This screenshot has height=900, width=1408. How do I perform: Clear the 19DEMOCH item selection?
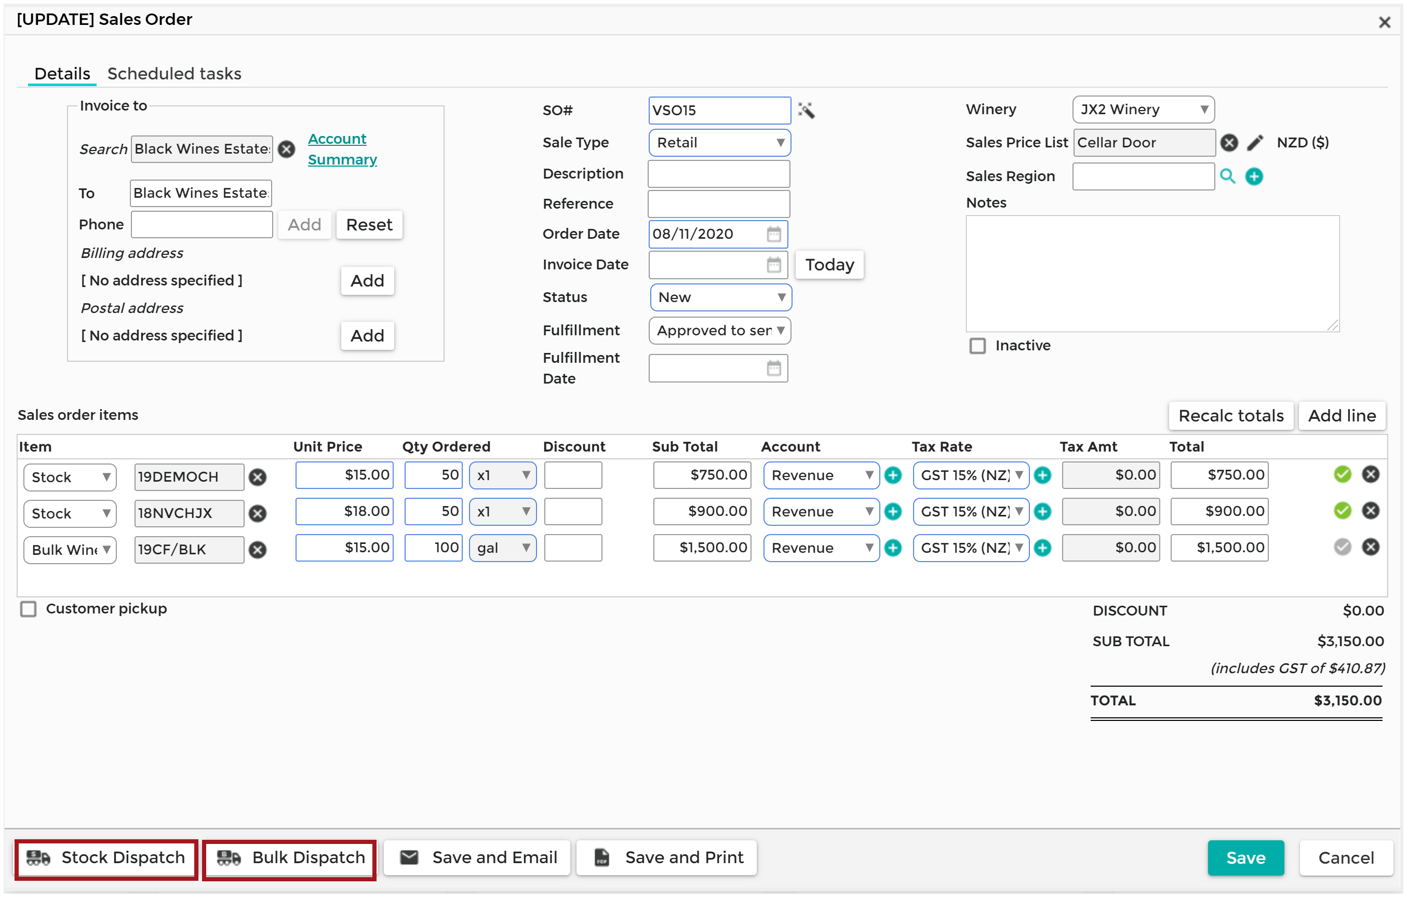[257, 477]
